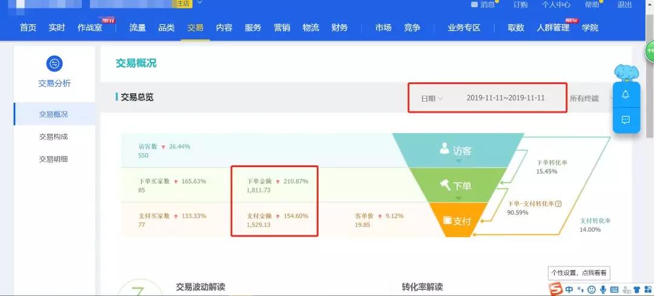Select 交易构成 in the left sidebar
This screenshot has height=296, width=654.
tap(54, 137)
